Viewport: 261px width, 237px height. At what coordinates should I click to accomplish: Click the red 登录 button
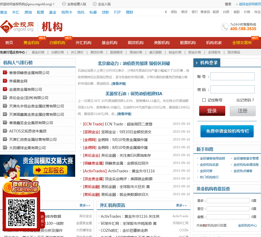pyautogui.click(x=212, y=111)
